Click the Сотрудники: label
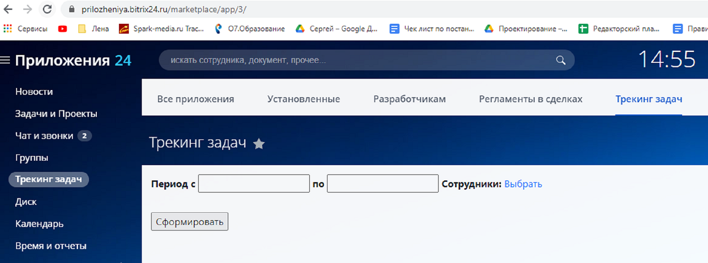This screenshot has width=708, height=263. coord(472,184)
